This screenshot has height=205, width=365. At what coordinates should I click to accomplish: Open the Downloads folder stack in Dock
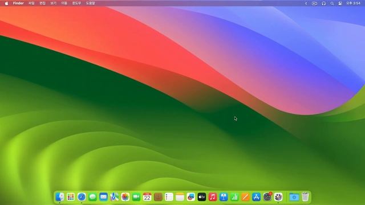click(294, 197)
